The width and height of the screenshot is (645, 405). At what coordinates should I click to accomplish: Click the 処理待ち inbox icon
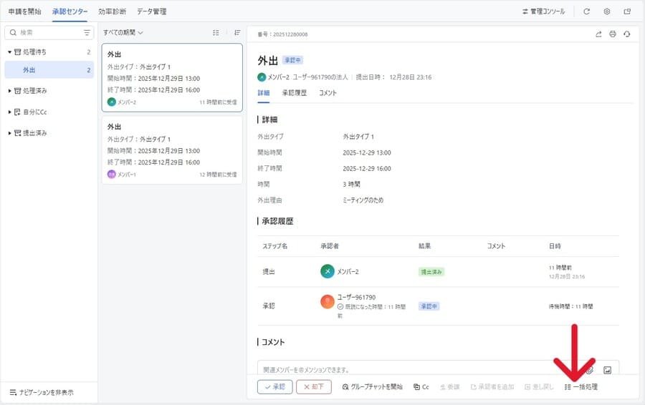pyautogui.click(x=17, y=52)
